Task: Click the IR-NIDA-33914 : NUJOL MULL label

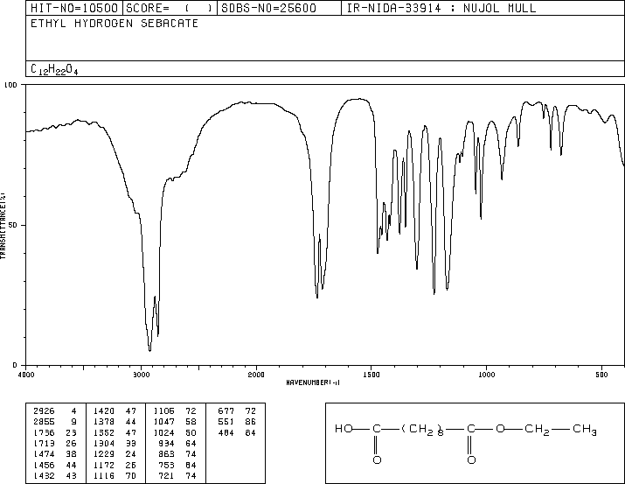Action: (441, 8)
